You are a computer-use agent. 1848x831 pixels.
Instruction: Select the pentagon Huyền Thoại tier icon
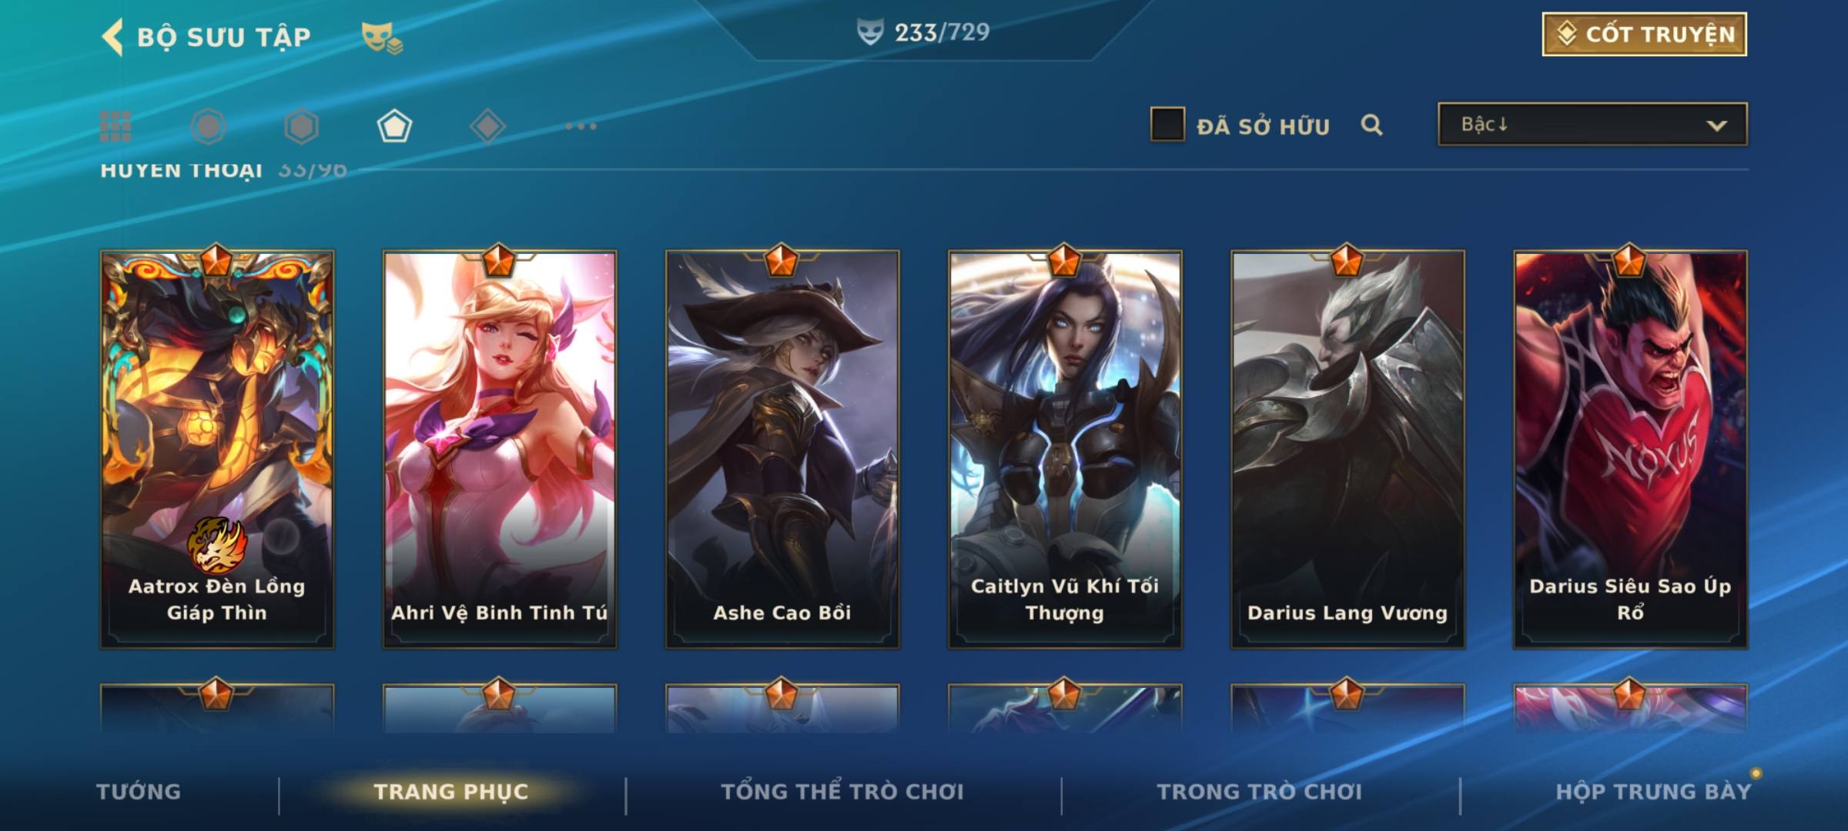pyautogui.click(x=394, y=126)
